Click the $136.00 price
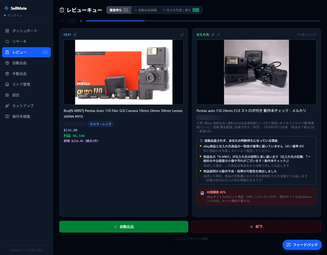The width and height of the screenshot is (327, 255). pos(71,130)
